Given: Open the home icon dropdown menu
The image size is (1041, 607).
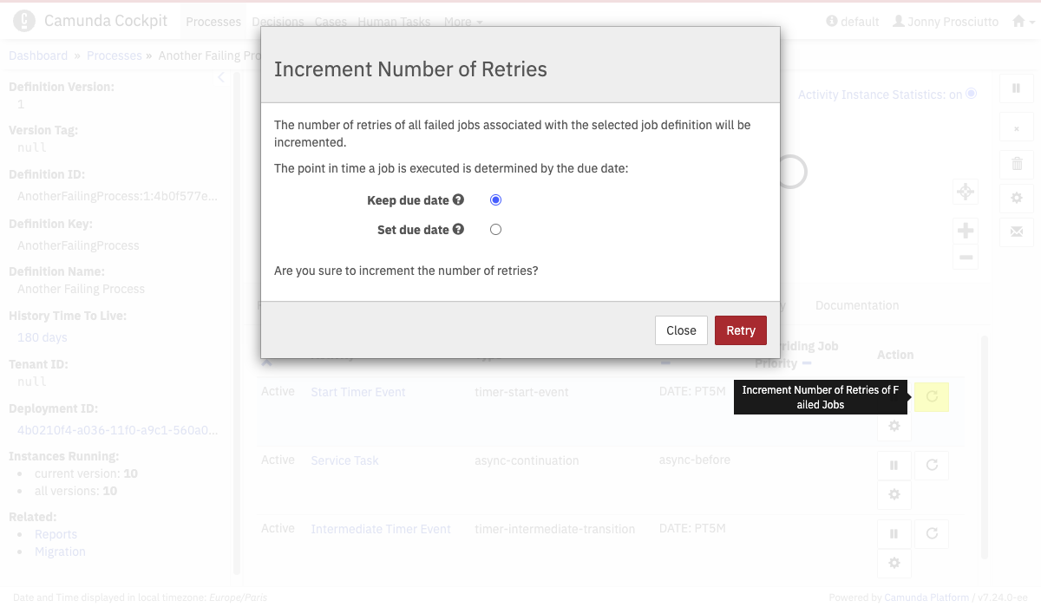Looking at the screenshot, I should point(1024,22).
